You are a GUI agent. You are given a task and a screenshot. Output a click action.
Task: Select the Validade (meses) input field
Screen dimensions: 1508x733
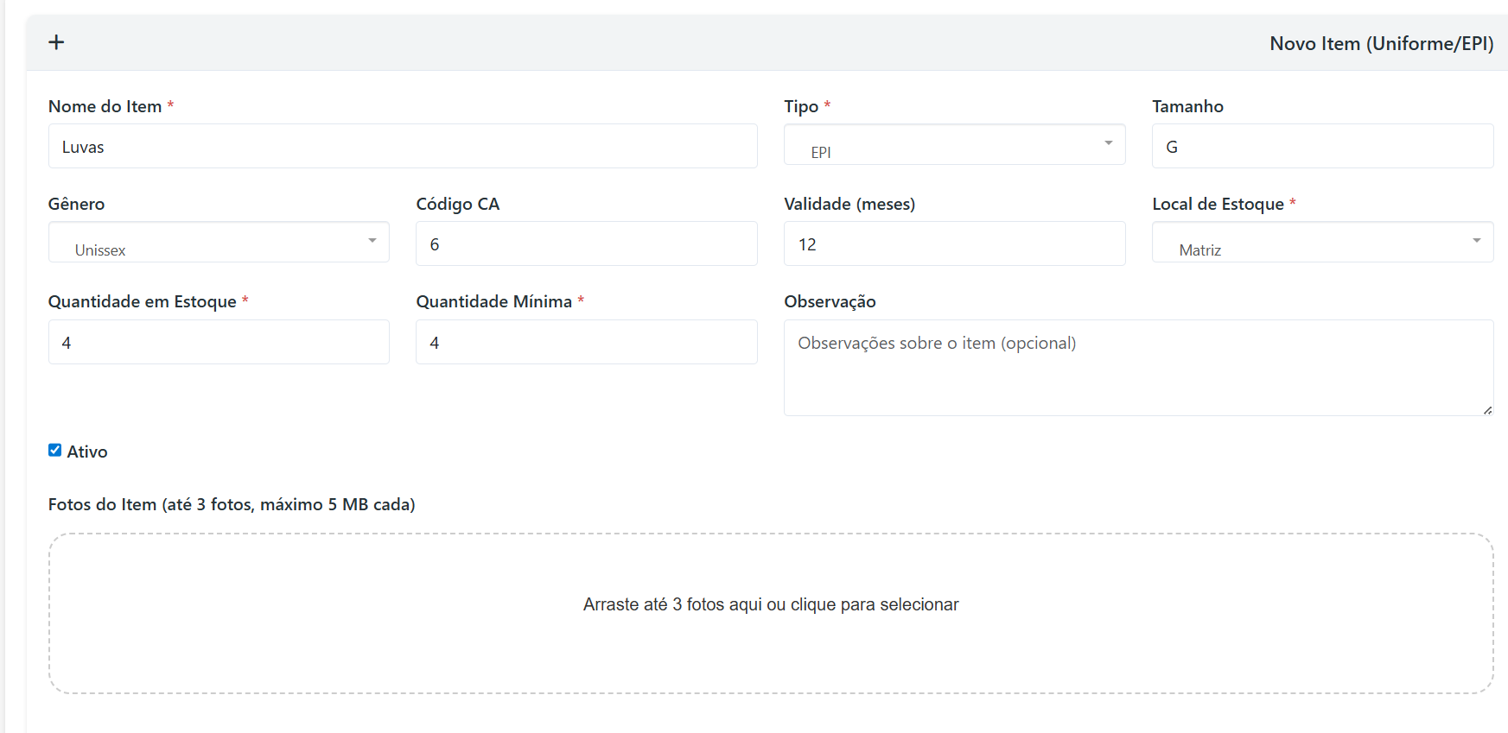[954, 244]
